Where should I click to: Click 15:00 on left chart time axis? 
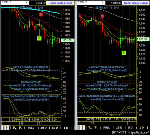53,119
